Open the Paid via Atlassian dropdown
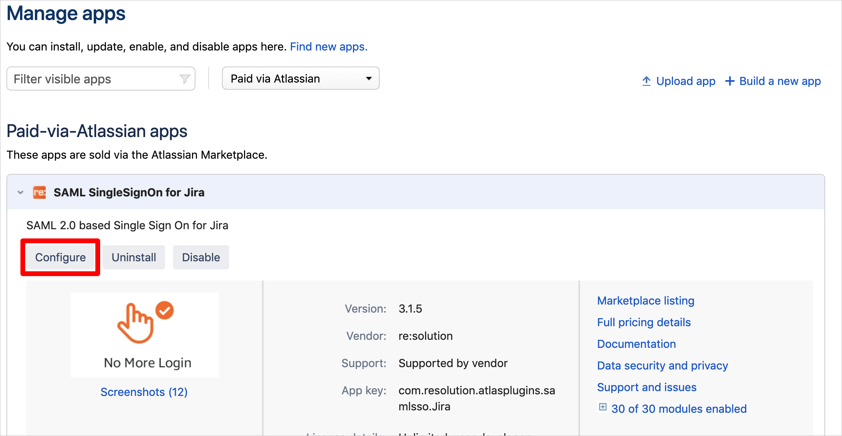842x436 pixels. (300, 79)
